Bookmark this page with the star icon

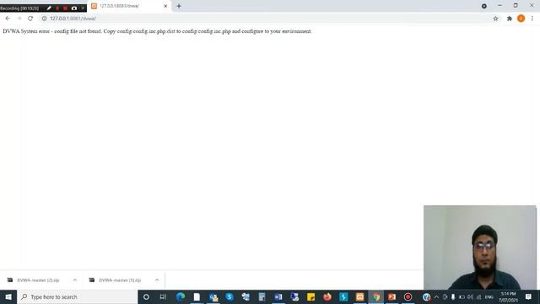coord(495,19)
